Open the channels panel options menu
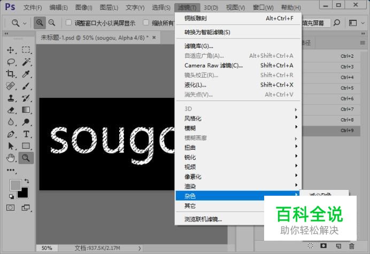 [x=363, y=43]
